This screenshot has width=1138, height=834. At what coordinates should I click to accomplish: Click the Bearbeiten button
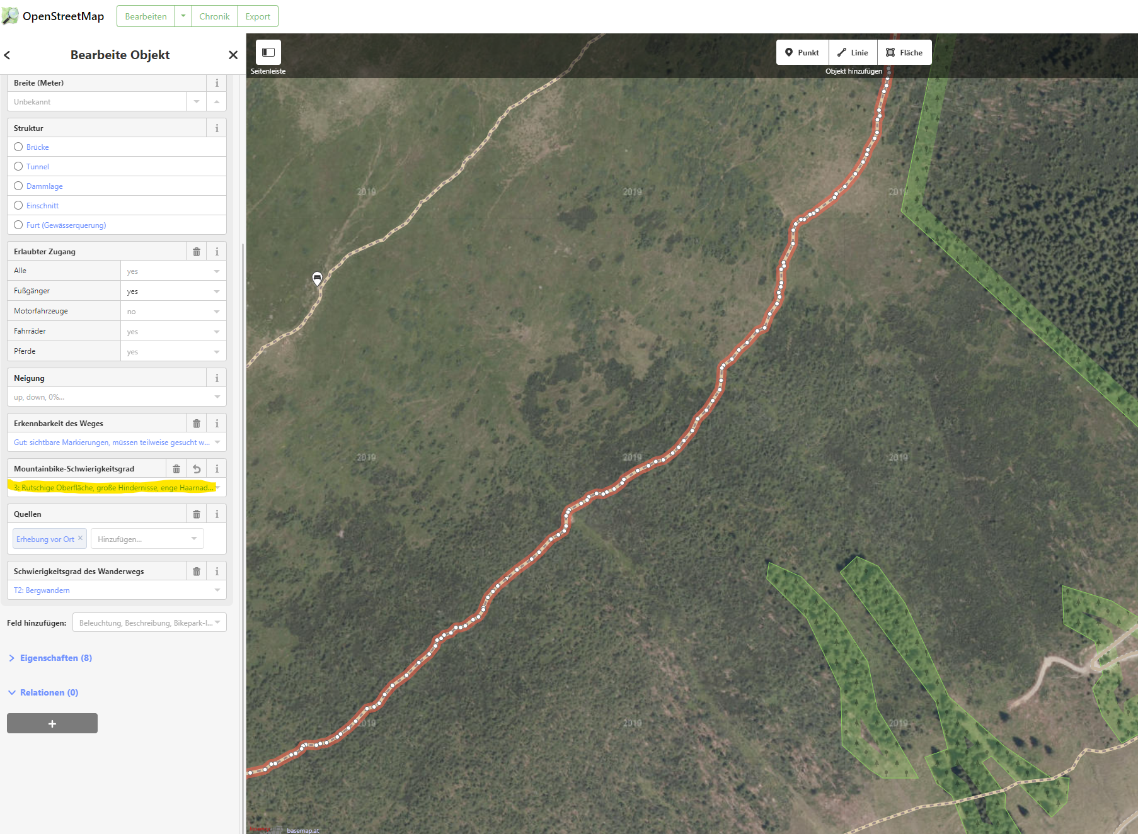tap(146, 16)
